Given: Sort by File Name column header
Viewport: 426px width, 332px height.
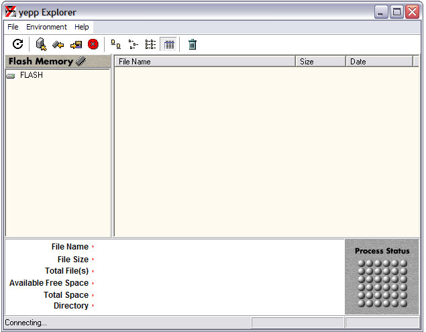Looking at the screenshot, I should tap(205, 62).
